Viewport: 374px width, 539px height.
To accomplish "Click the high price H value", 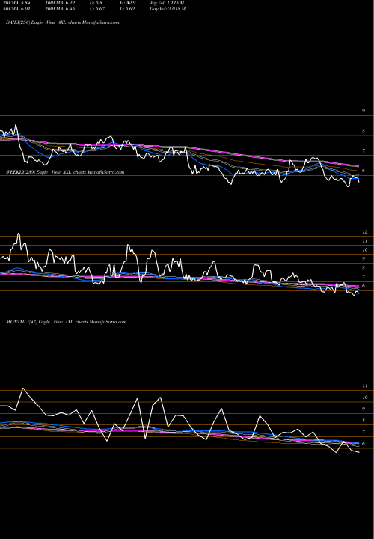I will (128, 3).
